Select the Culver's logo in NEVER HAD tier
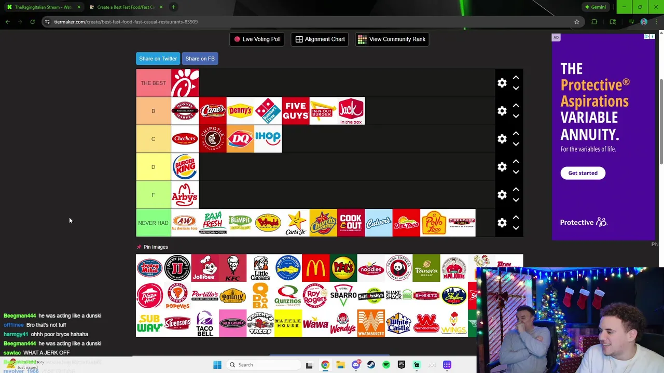The image size is (664, 373). [x=379, y=223]
